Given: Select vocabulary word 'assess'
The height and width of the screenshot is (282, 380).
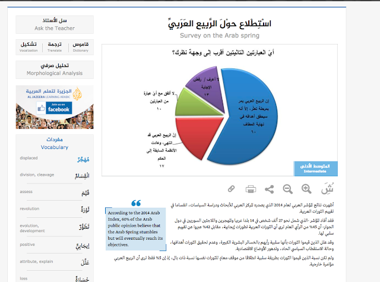Looking at the screenshot, I should pyautogui.click(x=26, y=192).
